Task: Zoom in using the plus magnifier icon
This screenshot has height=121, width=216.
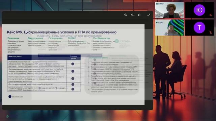Action: point(132,15)
